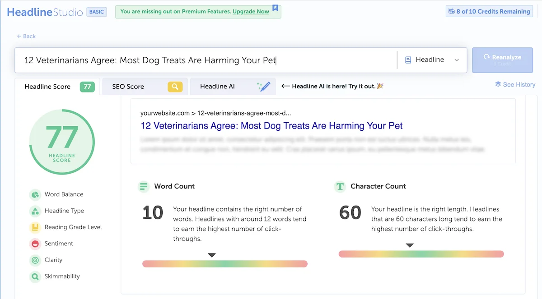Viewport: 542px width, 299px height.
Task: Click the Back link
Action: click(26, 36)
